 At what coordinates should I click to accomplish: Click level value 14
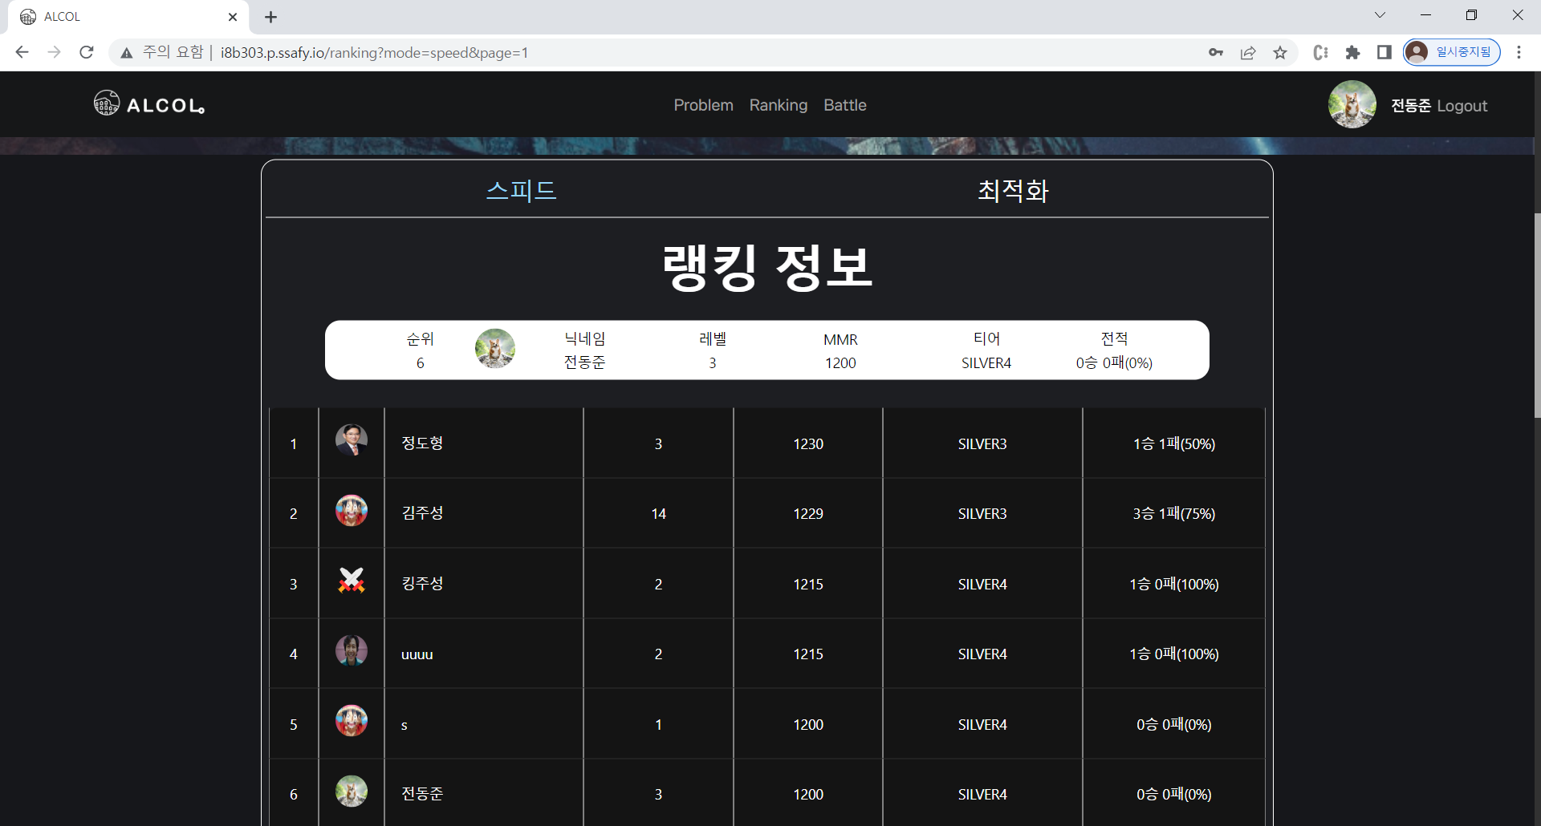click(x=659, y=514)
